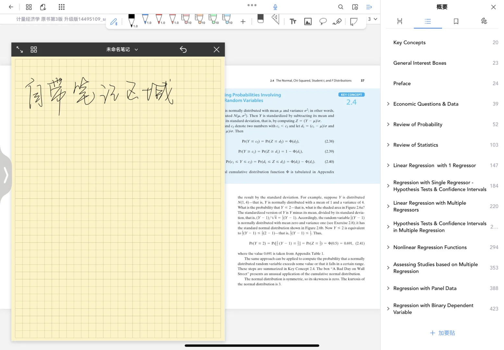Screen dimensions: 504x350
Task: Open the 未命名笔记 title dropdown
Action: 122,50
